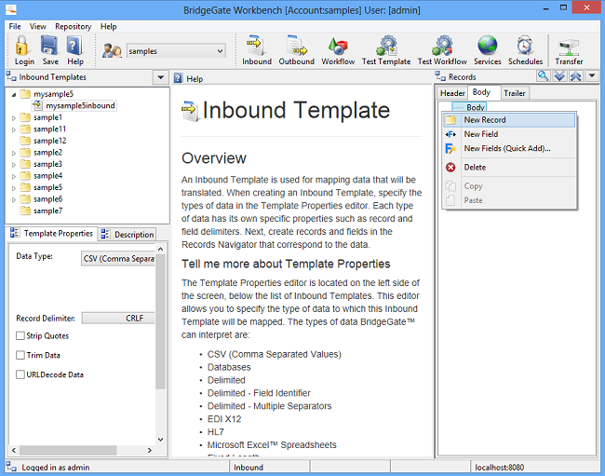Click the horizontal scrollbar thumb in Template Properties

click(68, 450)
